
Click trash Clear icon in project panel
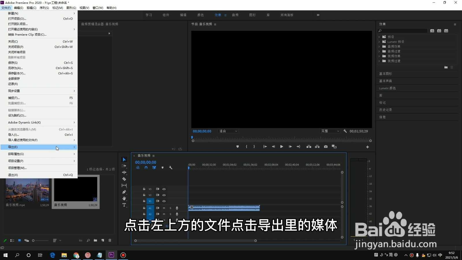tap(110, 240)
